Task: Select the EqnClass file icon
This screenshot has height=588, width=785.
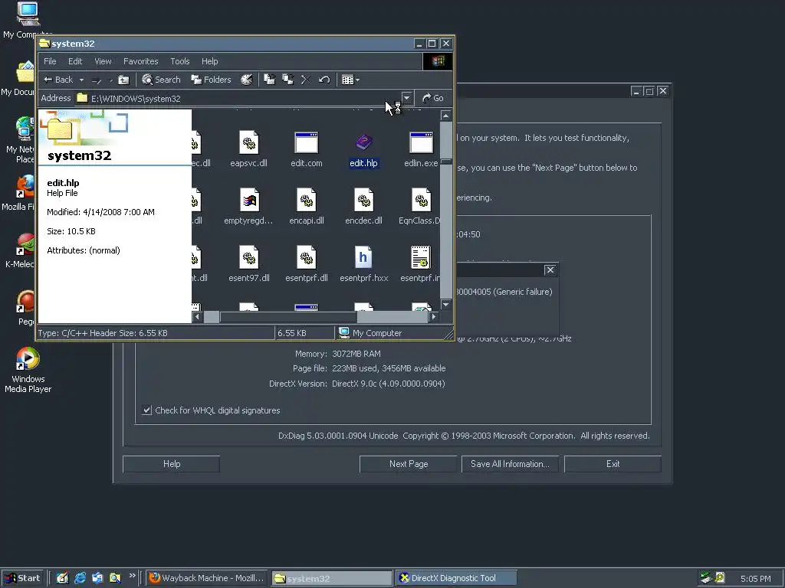Action: click(421, 200)
